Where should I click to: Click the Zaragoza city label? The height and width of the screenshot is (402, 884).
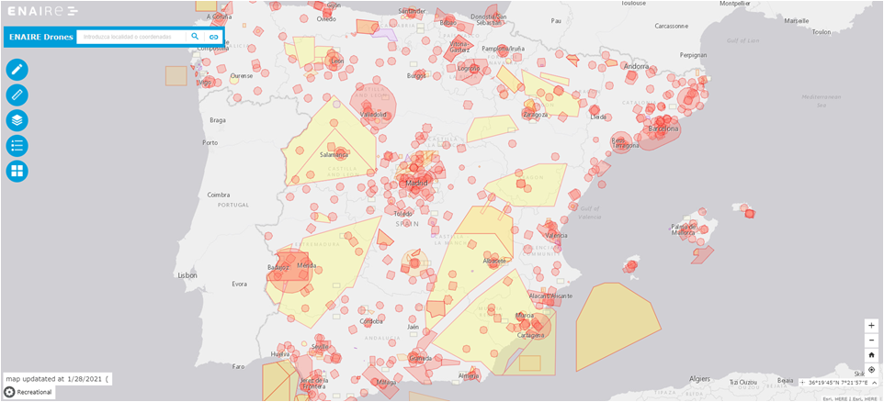tap(535, 115)
